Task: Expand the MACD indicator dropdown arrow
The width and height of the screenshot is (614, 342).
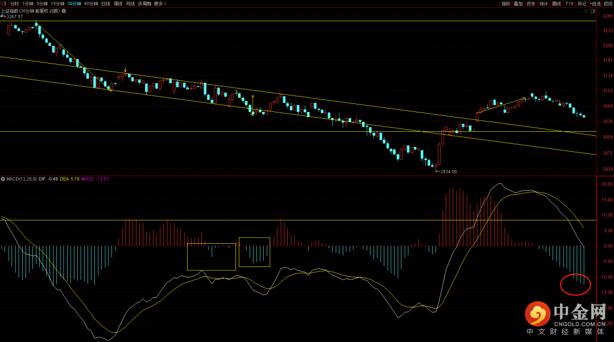Action: click(3, 179)
